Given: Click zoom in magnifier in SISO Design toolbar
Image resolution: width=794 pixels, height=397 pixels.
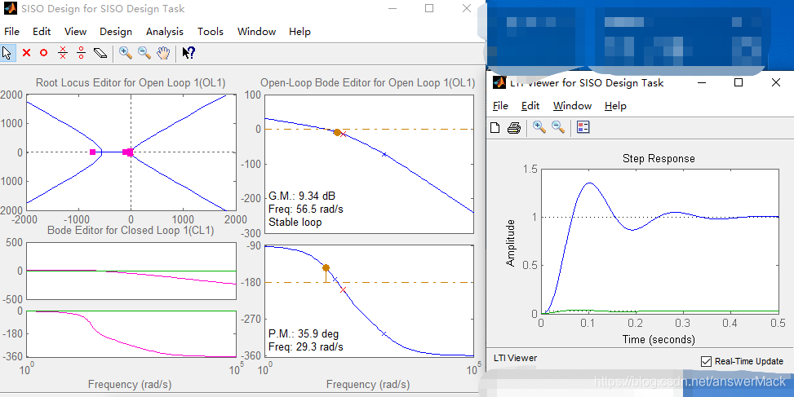Looking at the screenshot, I should pyautogui.click(x=126, y=53).
